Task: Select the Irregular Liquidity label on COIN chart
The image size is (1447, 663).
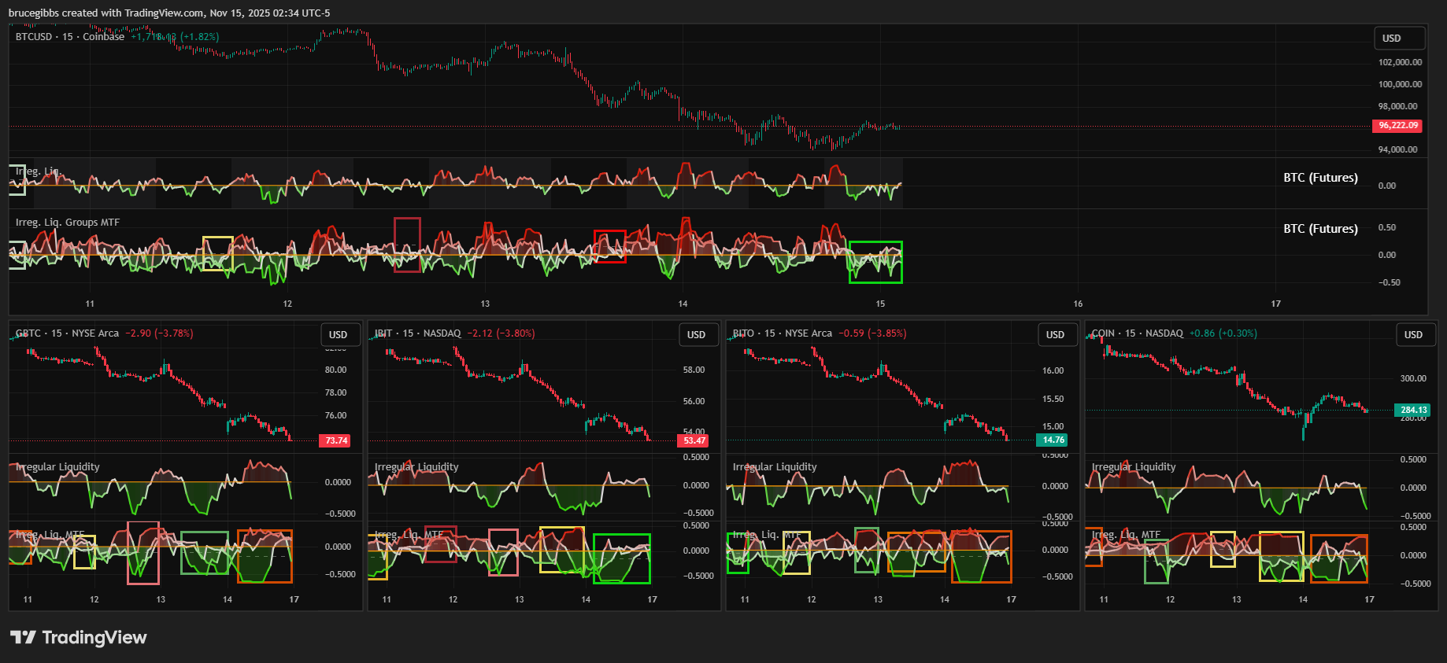Action: coord(1134,467)
